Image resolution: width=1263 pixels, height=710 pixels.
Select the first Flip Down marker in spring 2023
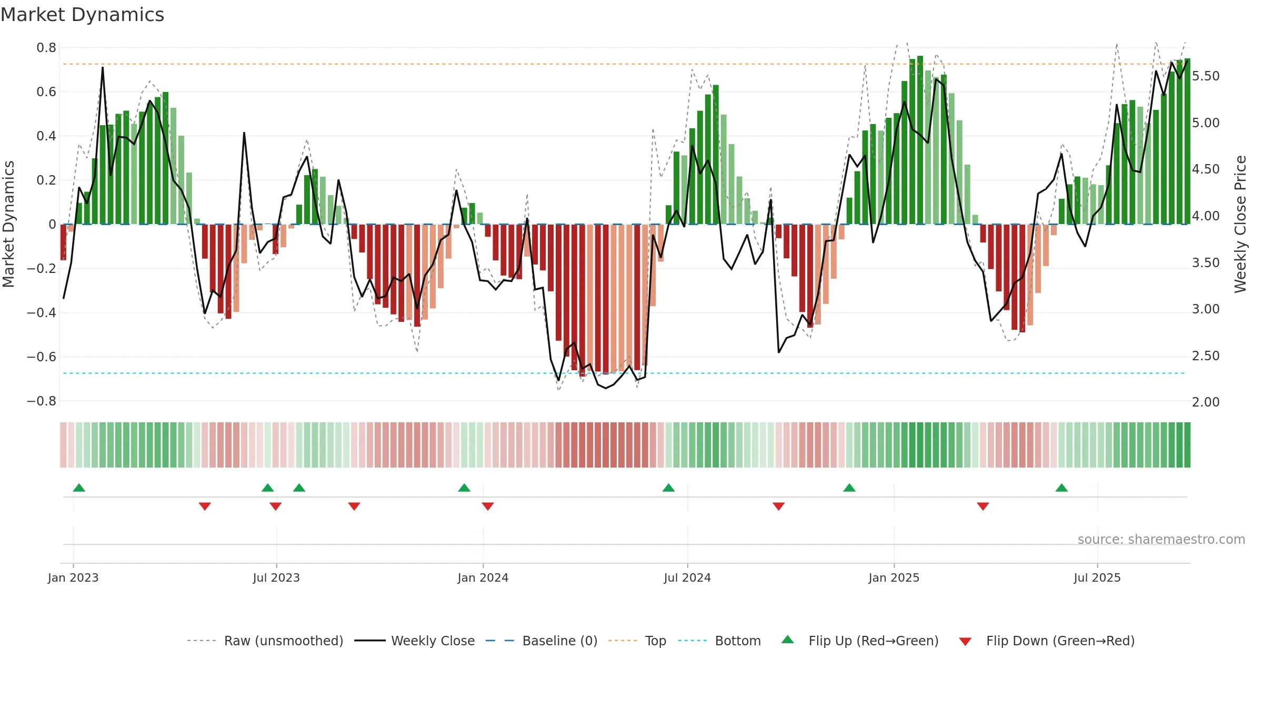[205, 506]
